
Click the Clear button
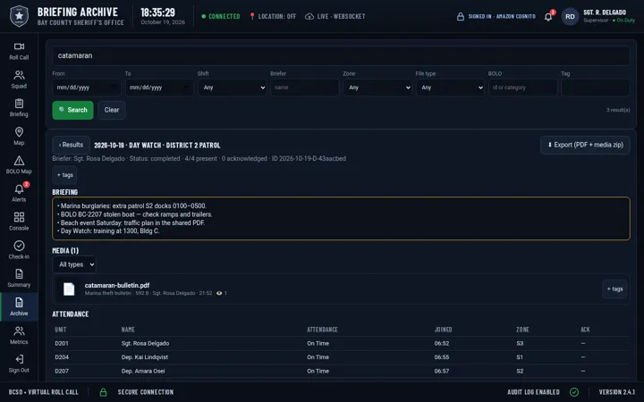(112, 110)
